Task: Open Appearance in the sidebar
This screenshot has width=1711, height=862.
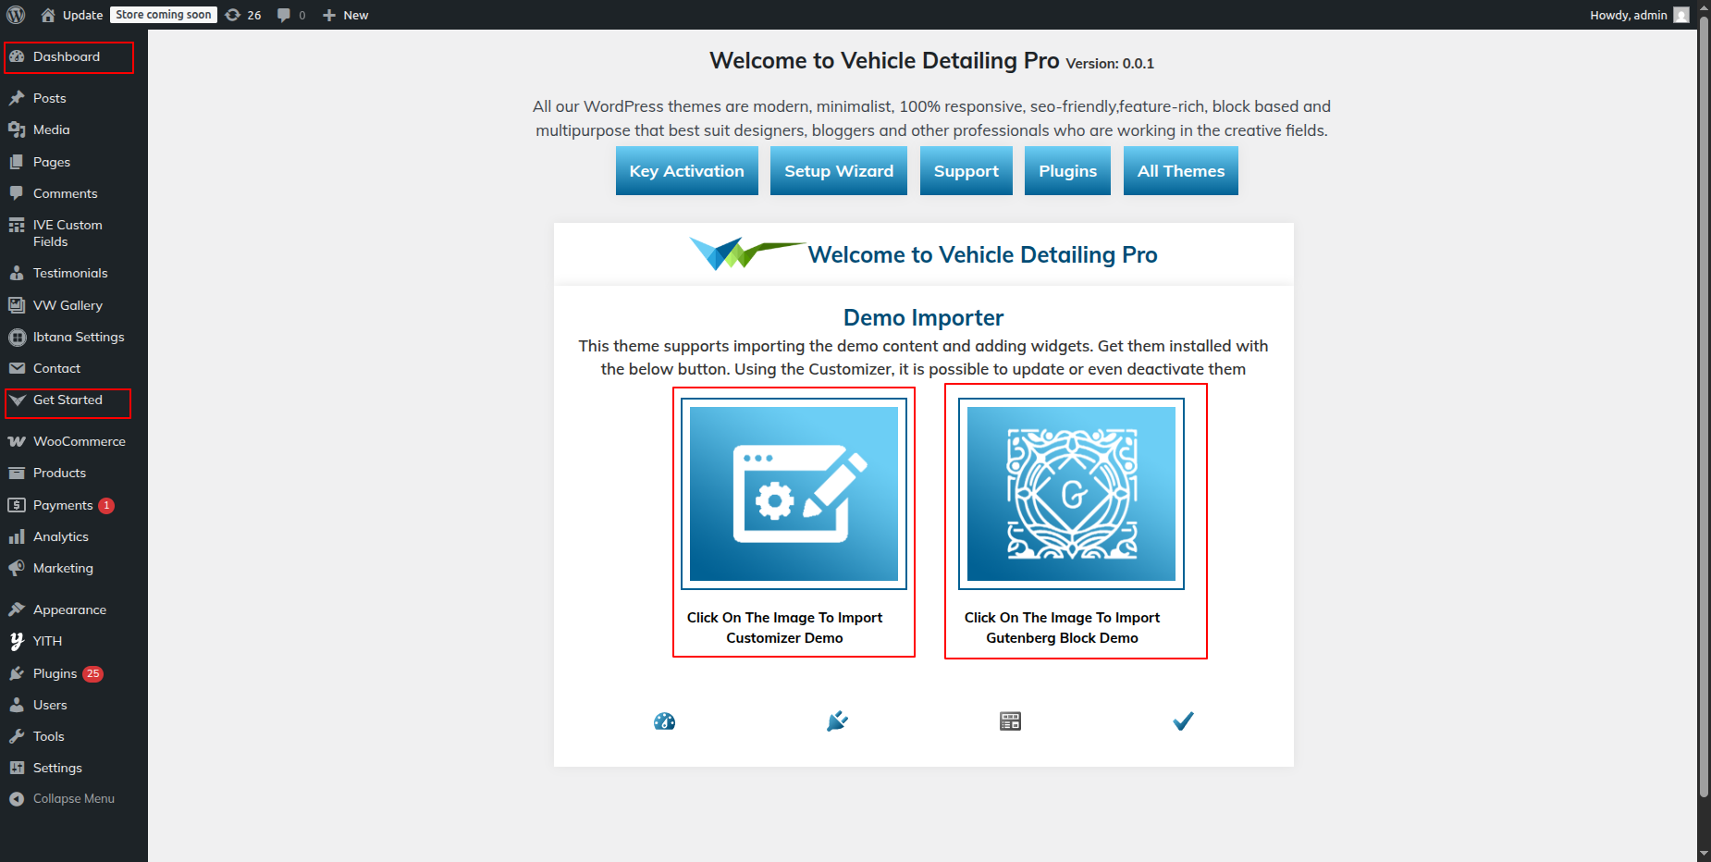Action: click(69, 610)
